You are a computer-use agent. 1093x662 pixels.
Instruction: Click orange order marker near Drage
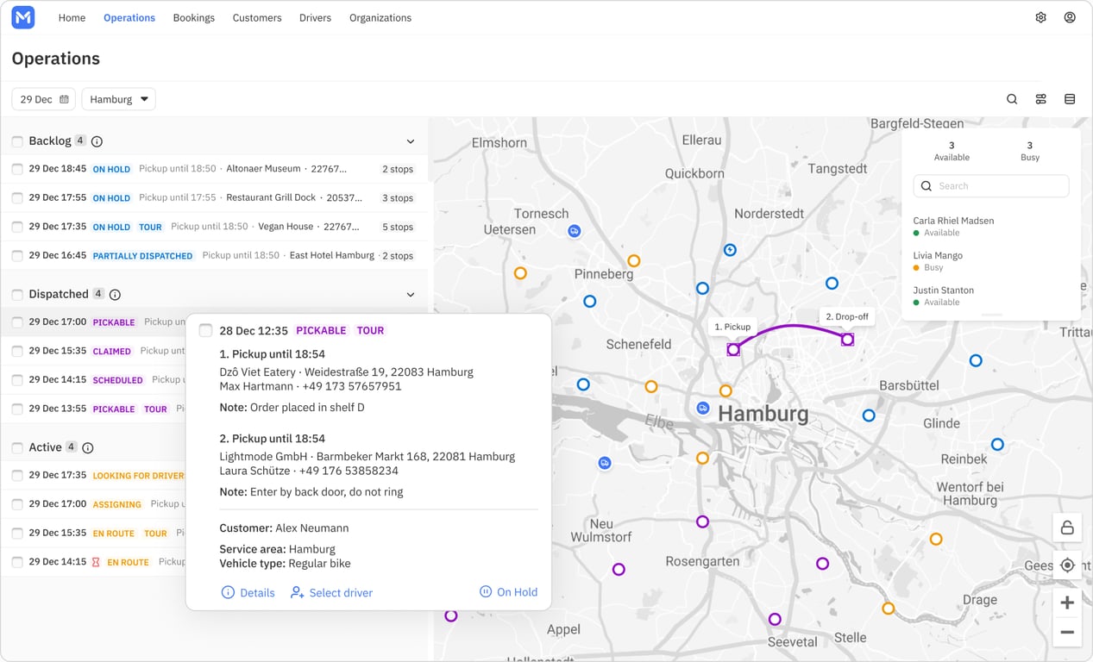click(x=888, y=609)
